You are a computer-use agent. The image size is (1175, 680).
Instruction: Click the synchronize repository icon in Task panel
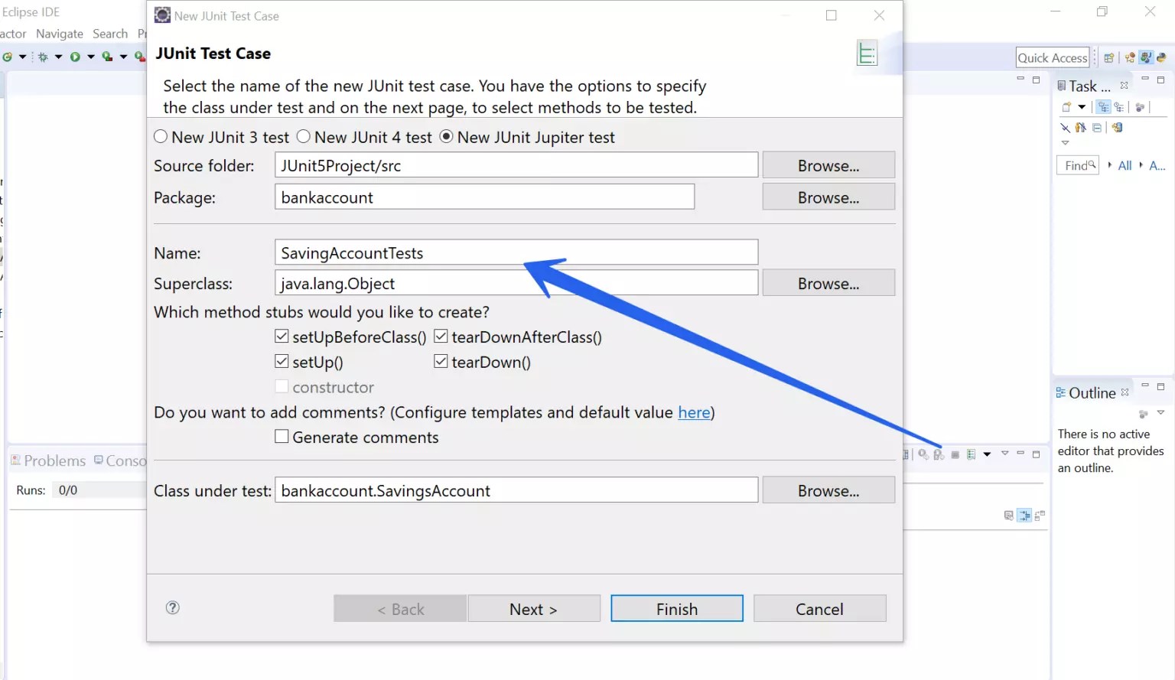point(1117,127)
